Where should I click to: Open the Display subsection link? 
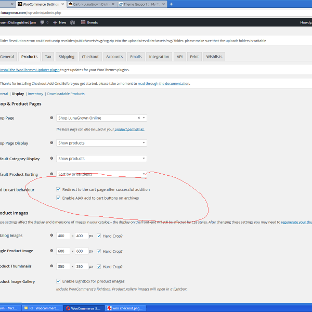pos(18,94)
